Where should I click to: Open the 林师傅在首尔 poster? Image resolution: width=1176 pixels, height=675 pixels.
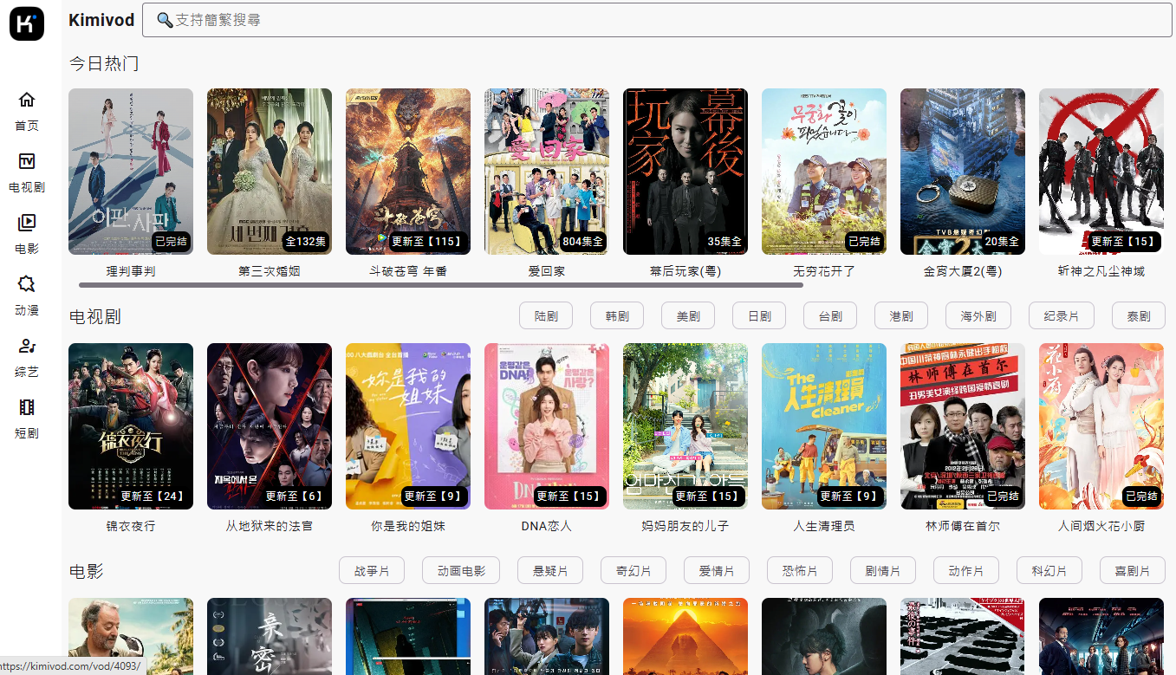(963, 426)
